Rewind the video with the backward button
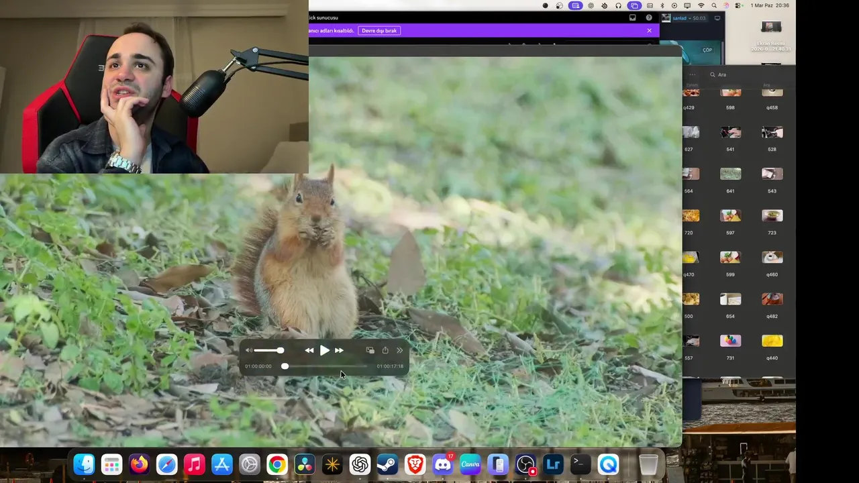The image size is (859, 483). (x=309, y=350)
